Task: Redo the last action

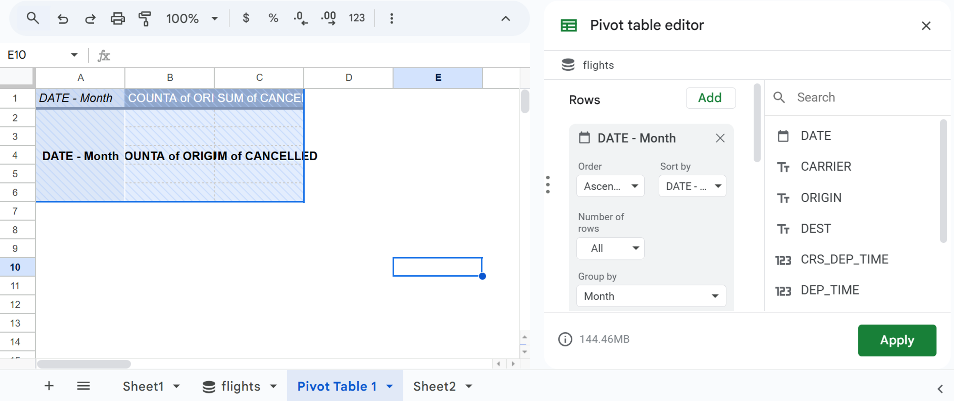Action: point(90,18)
